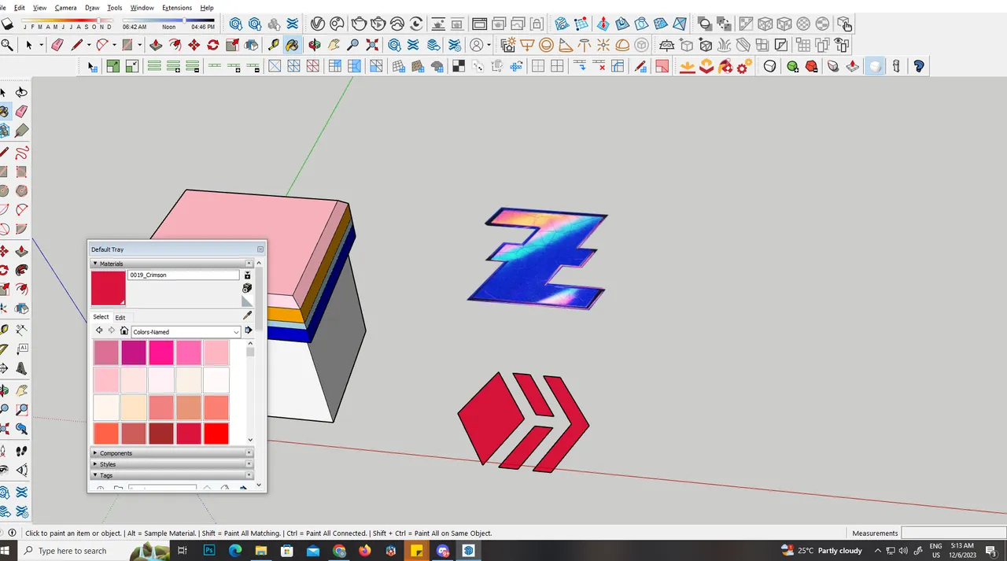This screenshot has width=1007, height=561.
Task: Open the Edit menu
Action: (19, 7)
